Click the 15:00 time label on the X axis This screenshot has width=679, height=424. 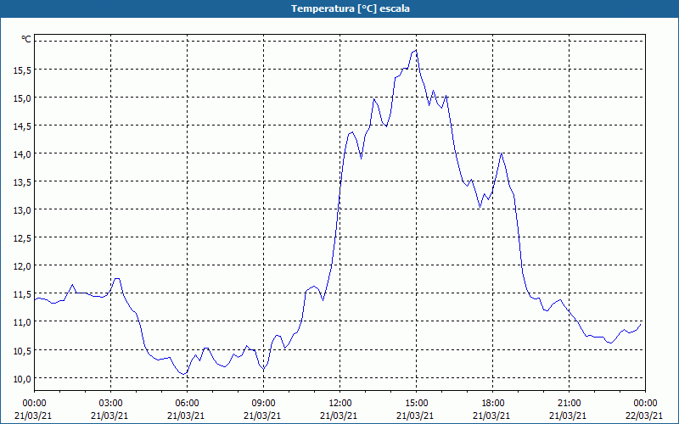point(416,404)
